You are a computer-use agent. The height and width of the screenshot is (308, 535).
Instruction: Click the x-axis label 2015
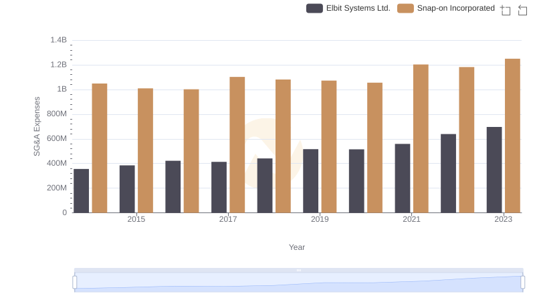[136, 219]
